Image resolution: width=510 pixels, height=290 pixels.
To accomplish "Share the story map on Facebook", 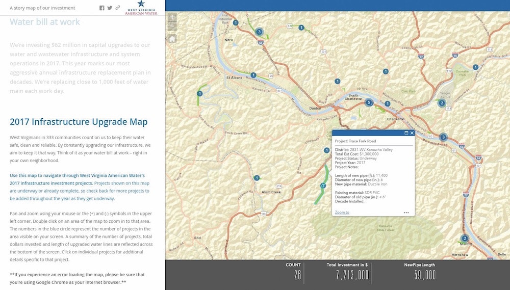I will click(102, 8).
